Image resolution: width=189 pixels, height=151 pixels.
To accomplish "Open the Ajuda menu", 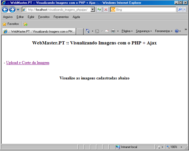I will [76, 17].
